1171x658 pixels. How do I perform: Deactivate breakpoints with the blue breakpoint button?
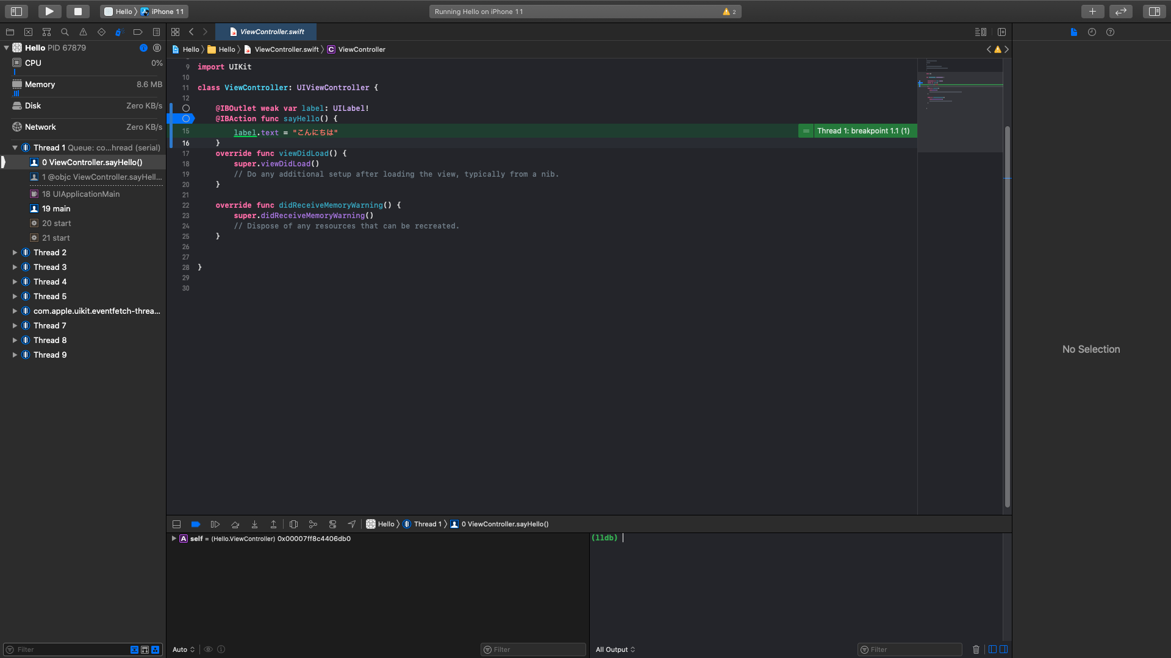195,524
